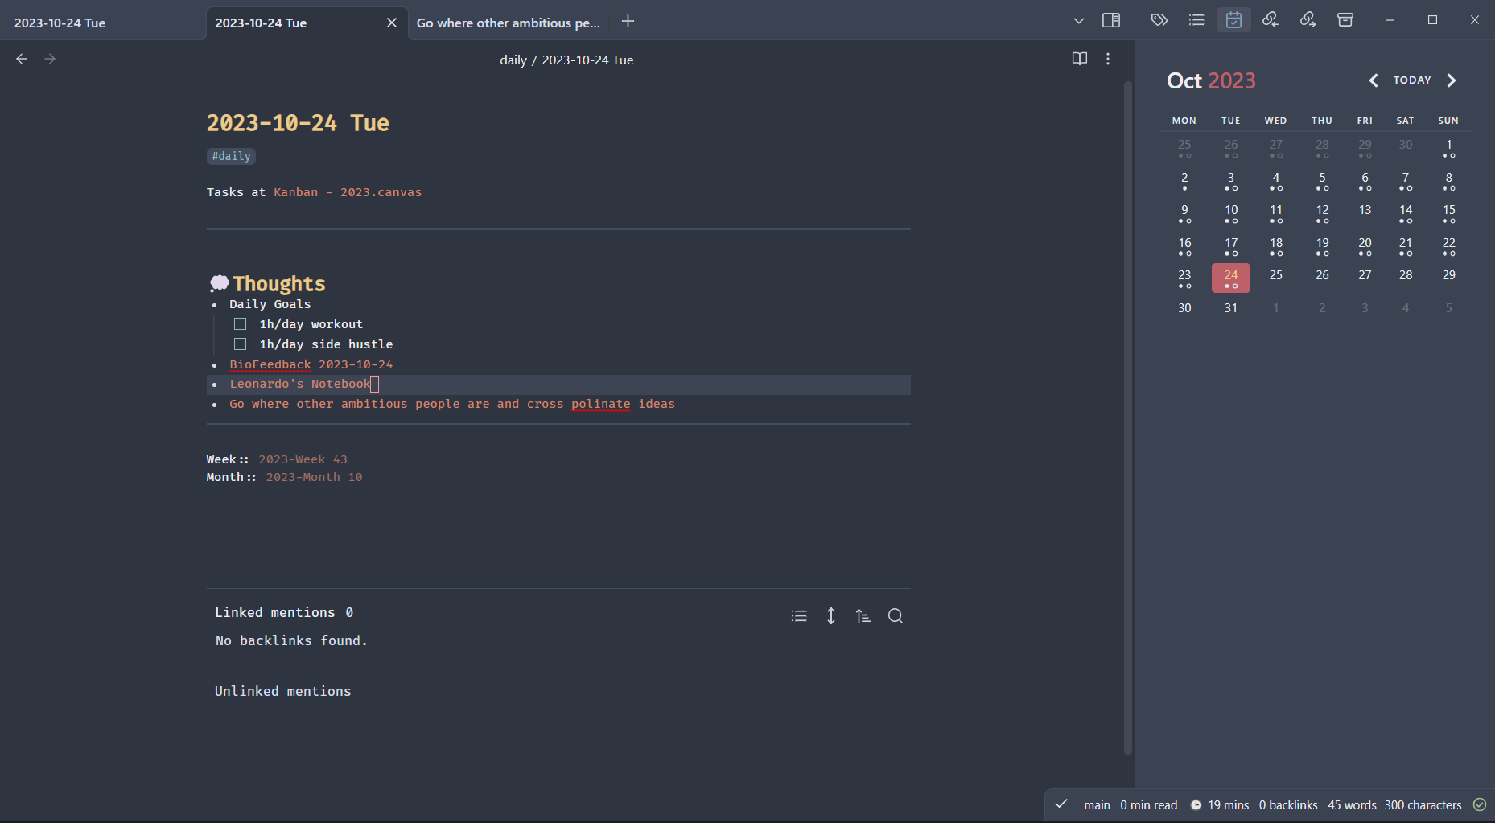Image resolution: width=1495 pixels, height=823 pixels.
Task: Click the TODAY button in calendar
Action: click(x=1412, y=80)
